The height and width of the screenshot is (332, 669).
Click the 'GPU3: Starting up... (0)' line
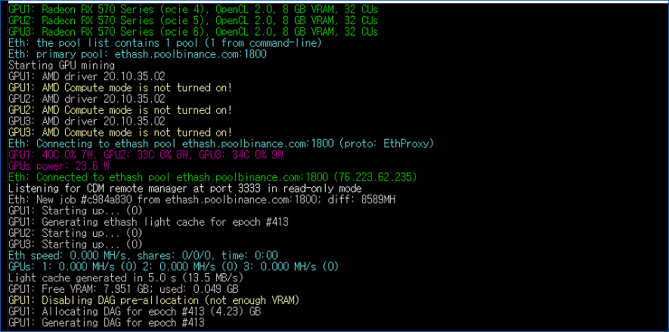pos(76,244)
